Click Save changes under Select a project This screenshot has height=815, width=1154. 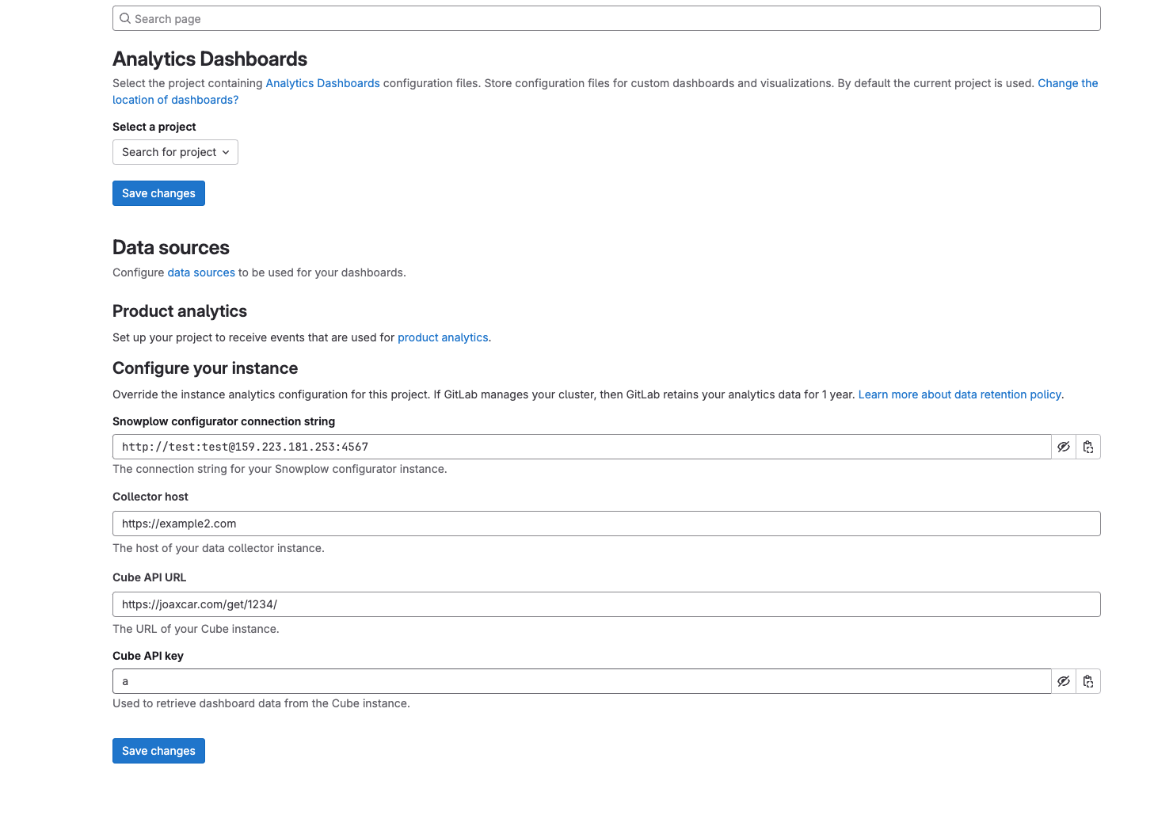158,193
